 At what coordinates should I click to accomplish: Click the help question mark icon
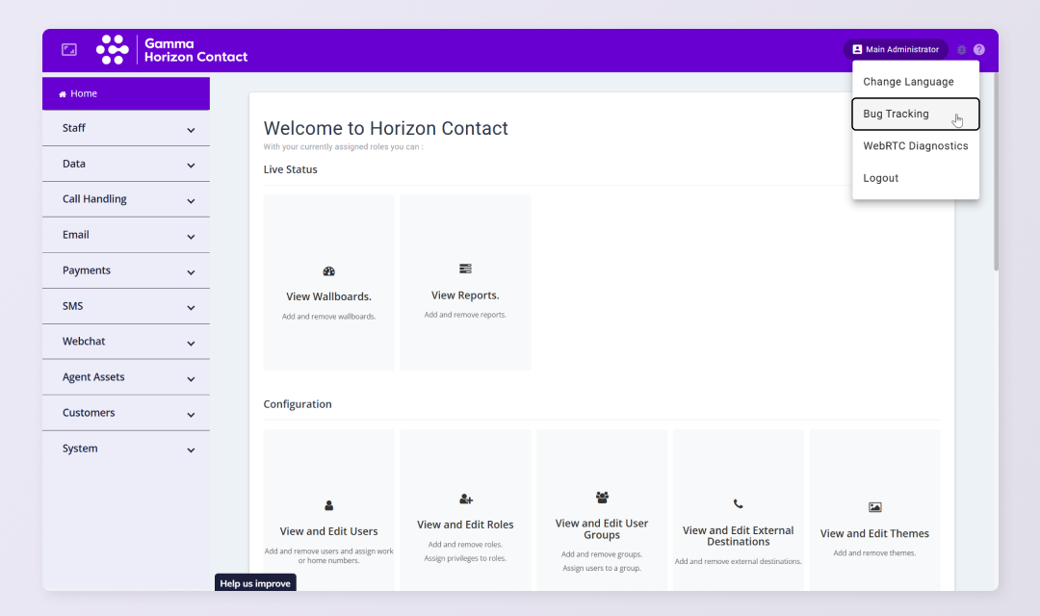(x=979, y=50)
